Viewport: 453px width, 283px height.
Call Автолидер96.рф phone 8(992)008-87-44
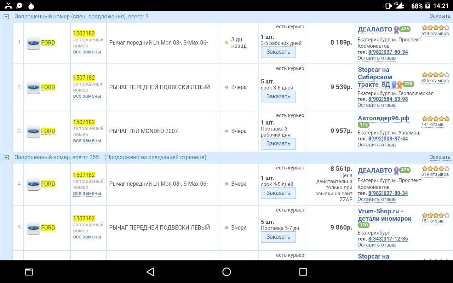point(388,139)
